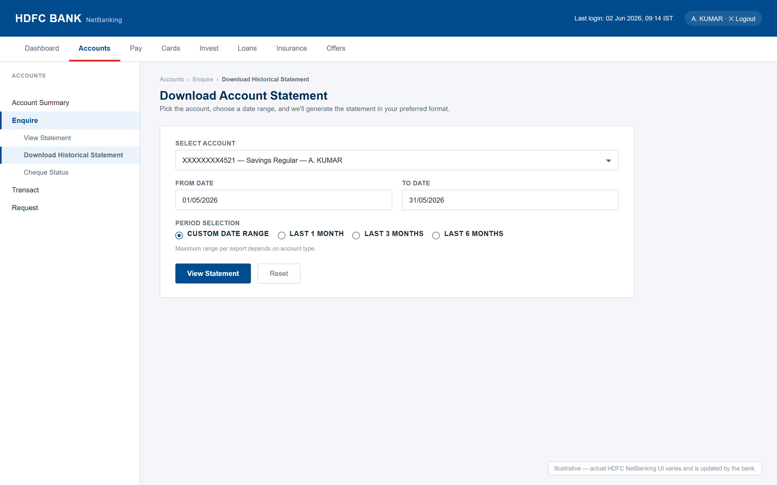Click the Reset button
The height and width of the screenshot is (485, 777).
point(279,273)
